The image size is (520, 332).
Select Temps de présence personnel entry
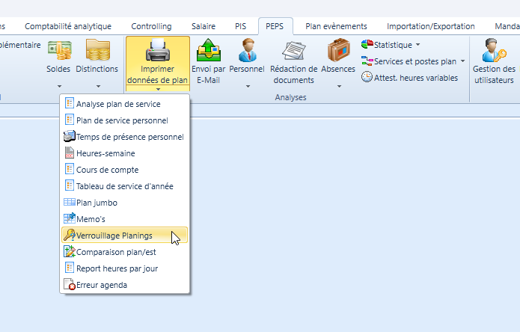pos(125,137)
